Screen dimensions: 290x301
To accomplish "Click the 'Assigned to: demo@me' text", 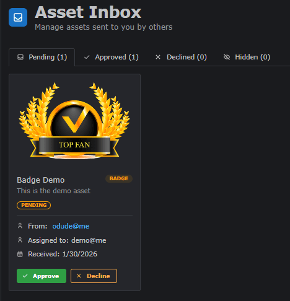I will click(67, 240).
